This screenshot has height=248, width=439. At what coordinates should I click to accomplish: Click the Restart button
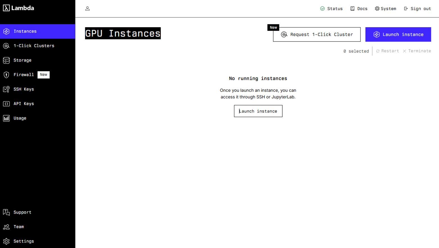[x=388, y=51]
